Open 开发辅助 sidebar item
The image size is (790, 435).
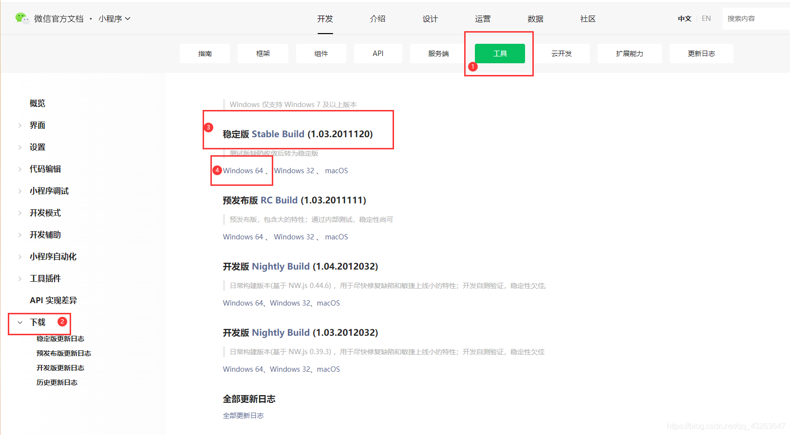(x=45, y=235)
